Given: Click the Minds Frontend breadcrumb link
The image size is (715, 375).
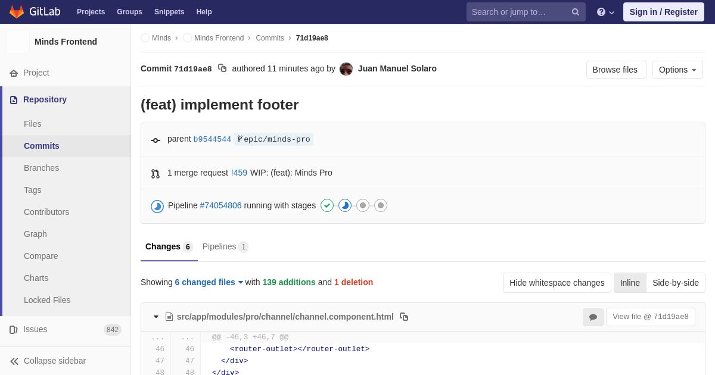Looking at the screenshot, I should [x=219, y=38].
